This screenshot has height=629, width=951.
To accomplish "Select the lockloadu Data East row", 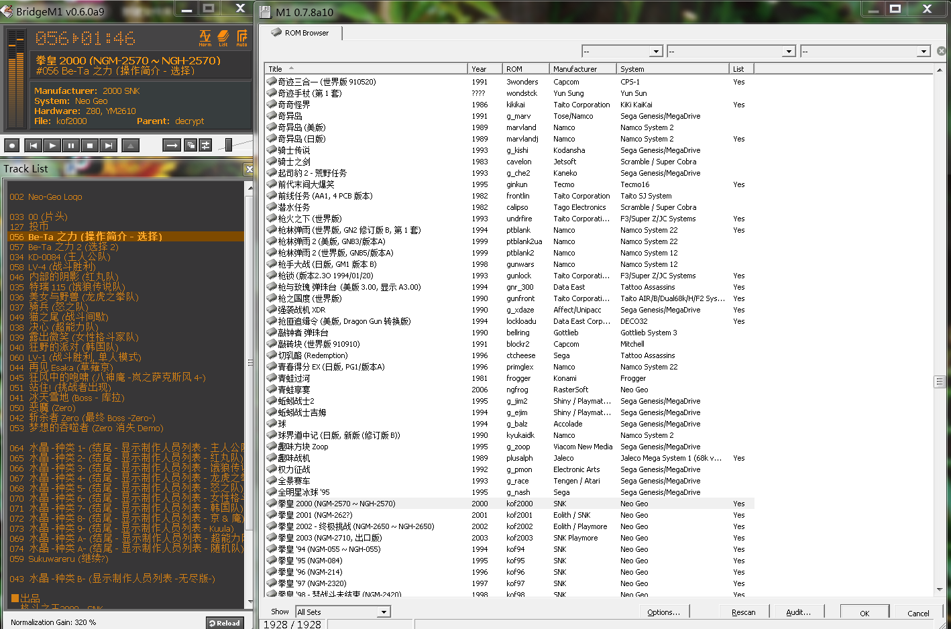I will pos(510,321).
